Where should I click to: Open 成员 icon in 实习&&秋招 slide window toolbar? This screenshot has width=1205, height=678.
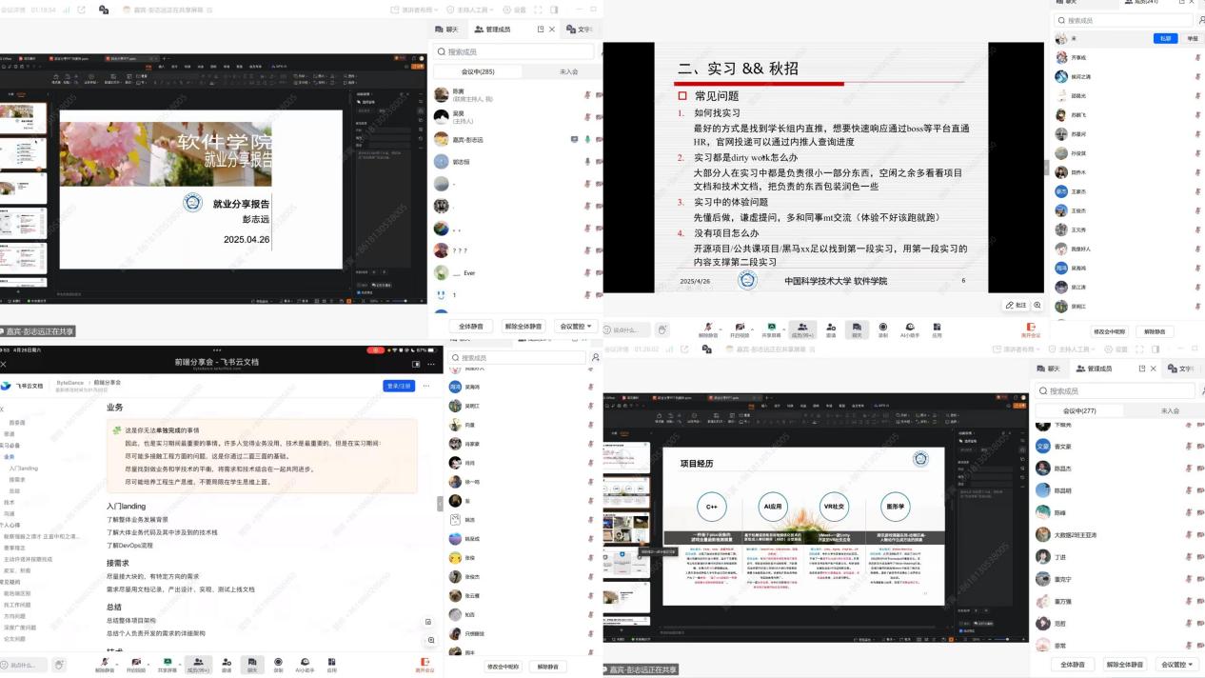802,329
